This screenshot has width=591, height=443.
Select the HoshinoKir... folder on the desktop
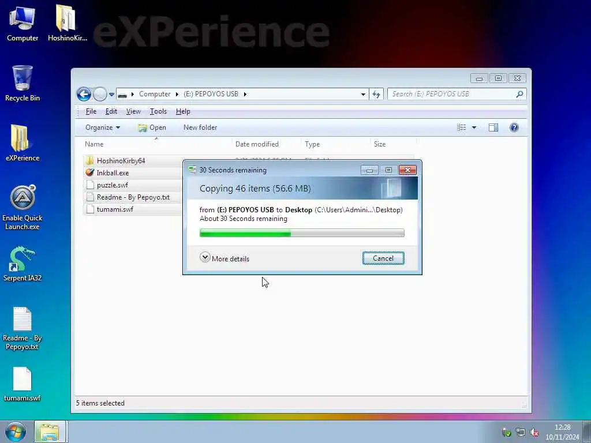pos(67,24)
